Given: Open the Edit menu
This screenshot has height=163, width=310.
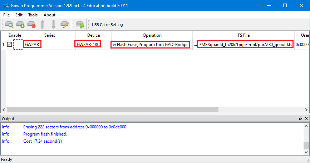Looking at the screenshot, I should click(x=19, y=15).
